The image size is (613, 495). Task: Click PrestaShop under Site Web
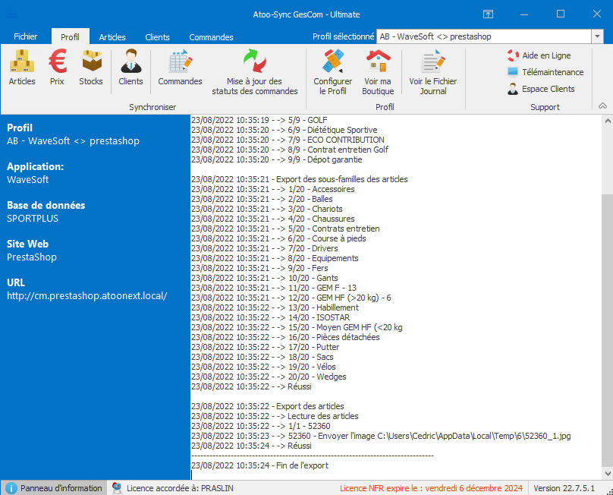coord(32,257)
